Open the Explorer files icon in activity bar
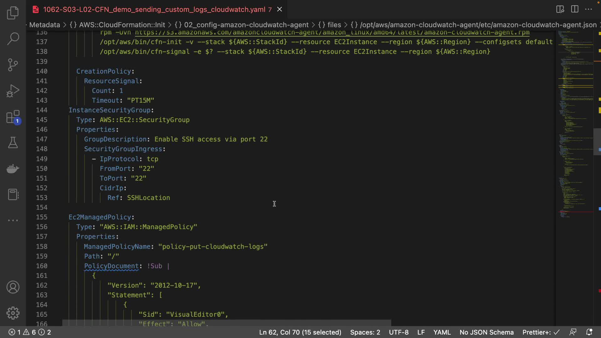Image resolution: width=601 pixels, height=338 pixels. click(x=13, y=13)
